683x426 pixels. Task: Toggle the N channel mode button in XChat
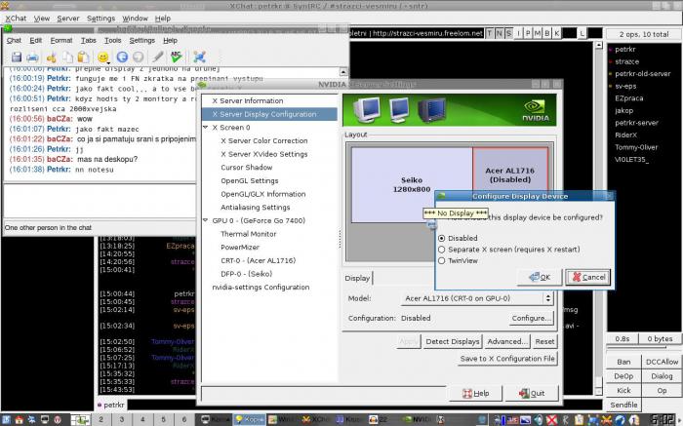pyautogui.click(x=500, y=33)
